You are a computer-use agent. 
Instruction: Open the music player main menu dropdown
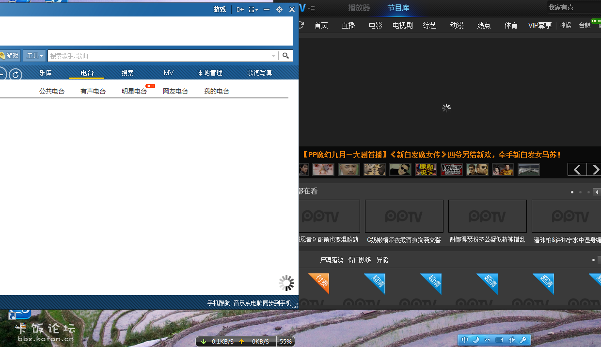click(253, 9)
